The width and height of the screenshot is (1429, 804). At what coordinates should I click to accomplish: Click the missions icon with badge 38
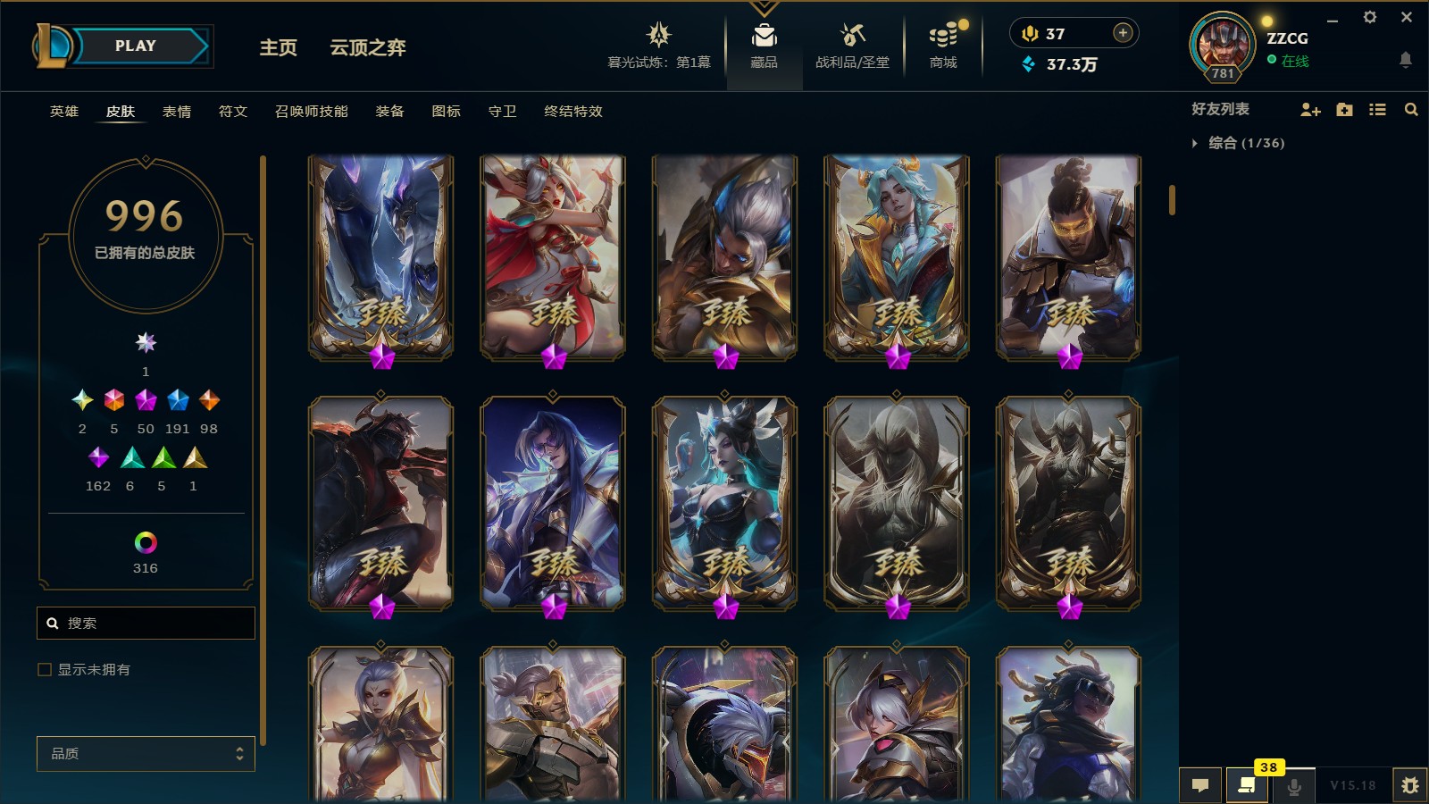[1247, 785]
